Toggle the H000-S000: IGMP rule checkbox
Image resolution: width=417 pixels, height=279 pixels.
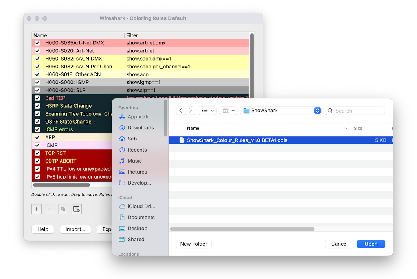[x=37, y=82]
